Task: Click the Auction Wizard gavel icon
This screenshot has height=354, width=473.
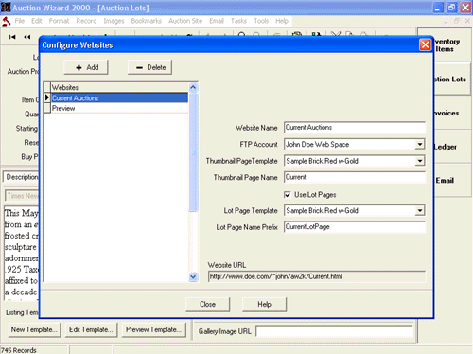Action: pos(7,21)
